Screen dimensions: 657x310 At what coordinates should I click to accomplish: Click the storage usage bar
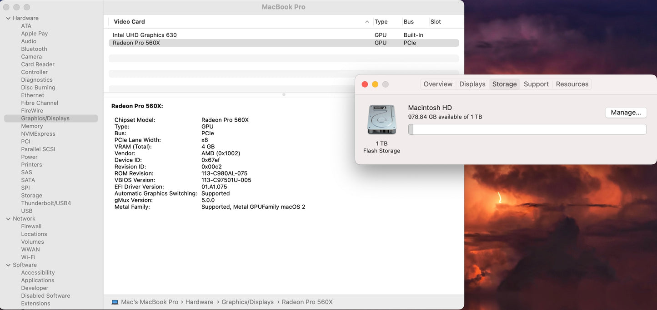(527, 129)
